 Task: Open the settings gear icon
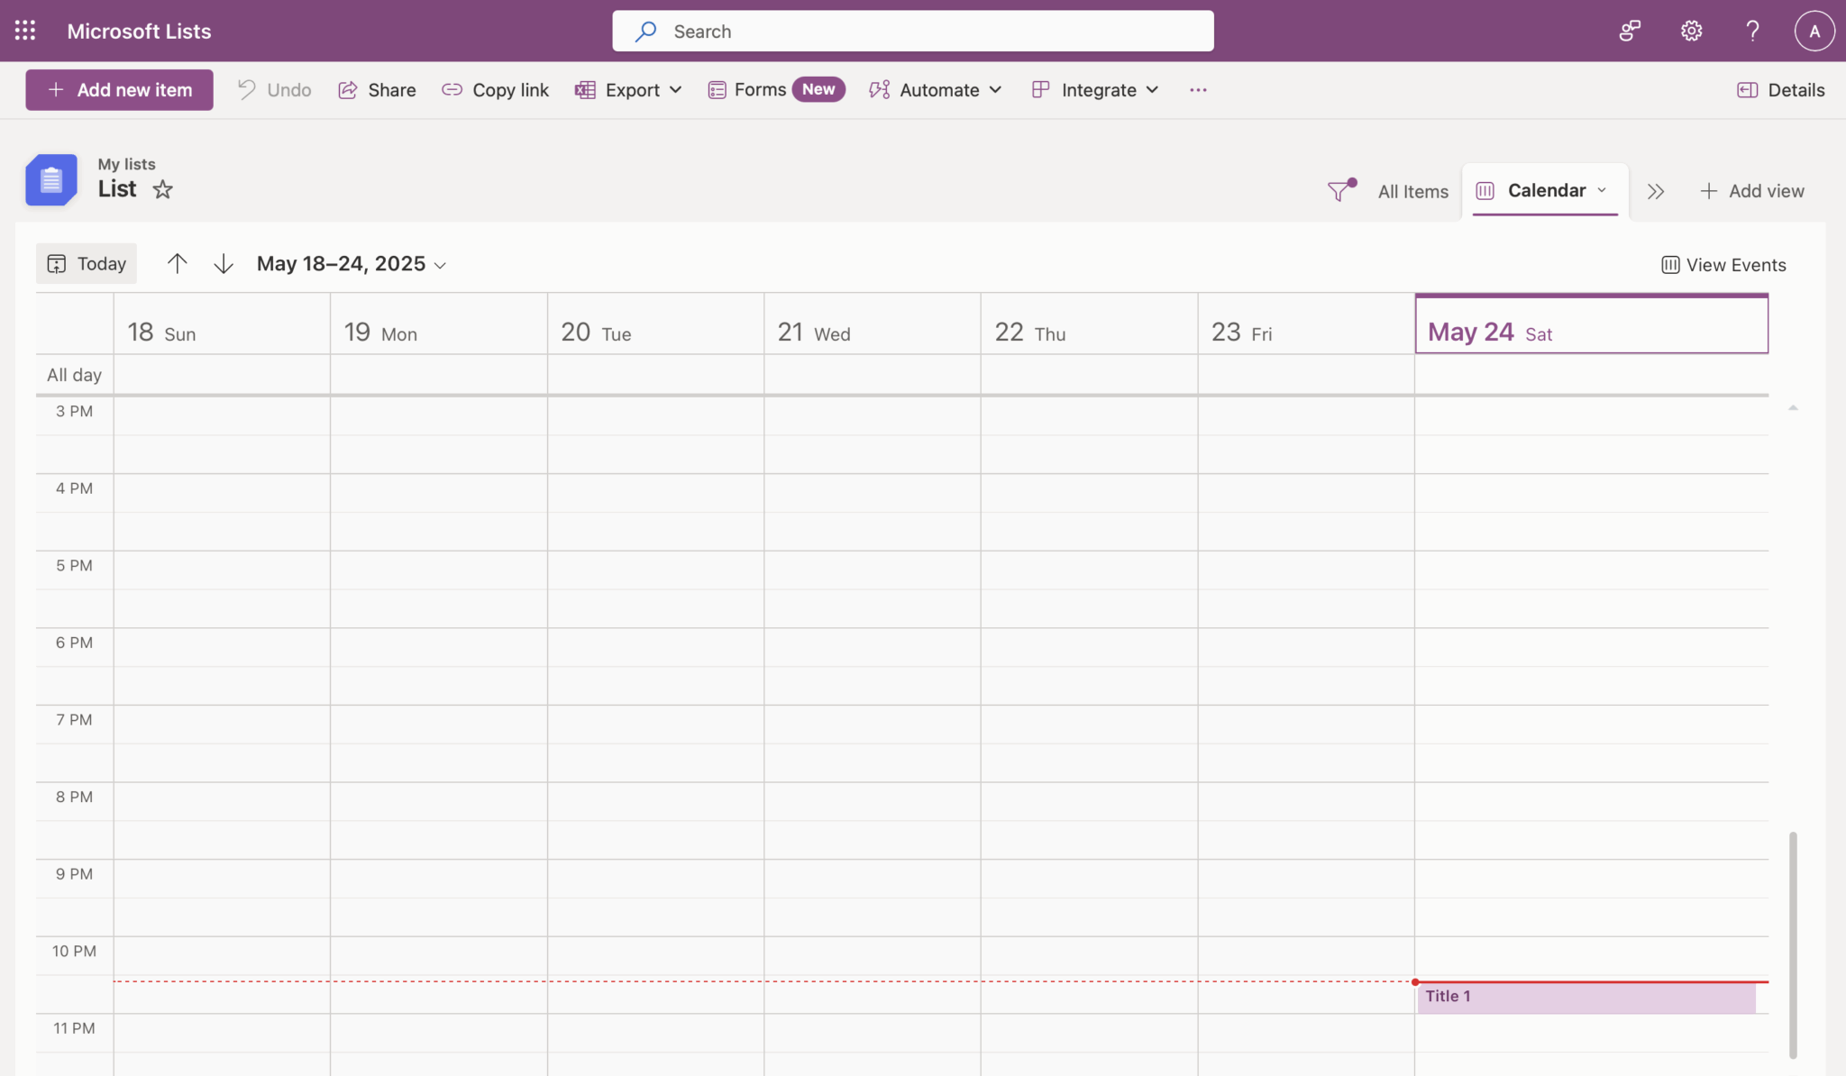1689,30
